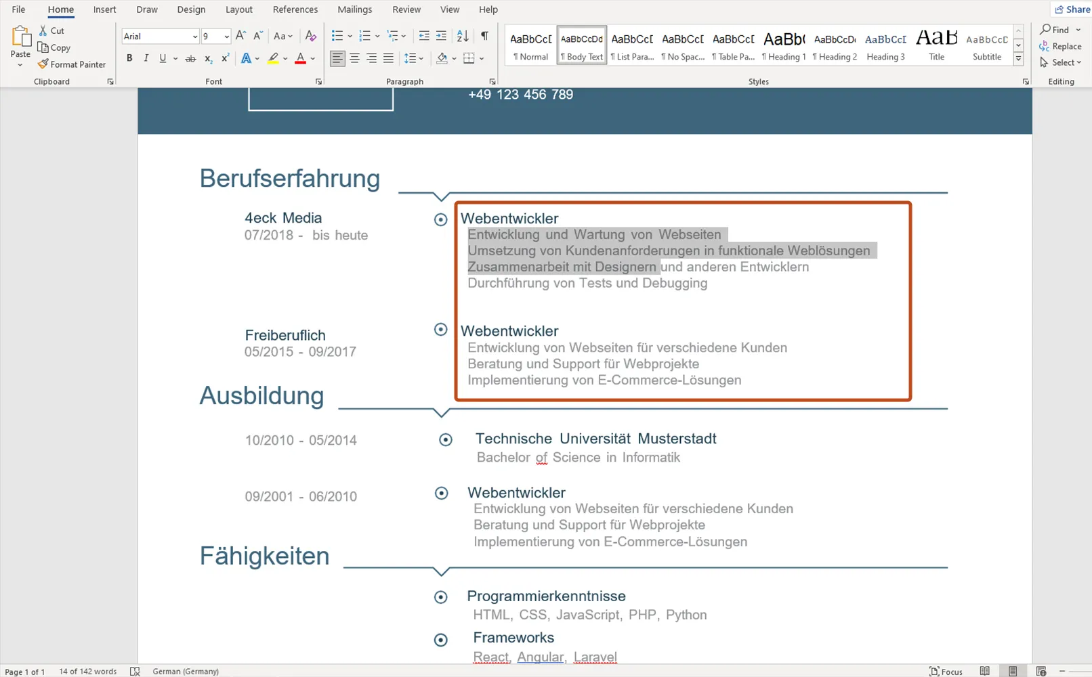This screenshot has height=677, width=1092.
Task: Apply strikethrough to the text
Action: tap(190, 58)
